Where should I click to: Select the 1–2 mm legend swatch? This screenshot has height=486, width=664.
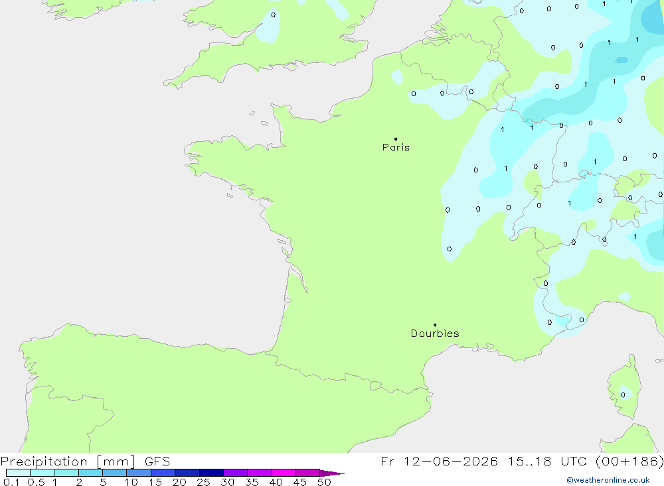pos(66,473)
